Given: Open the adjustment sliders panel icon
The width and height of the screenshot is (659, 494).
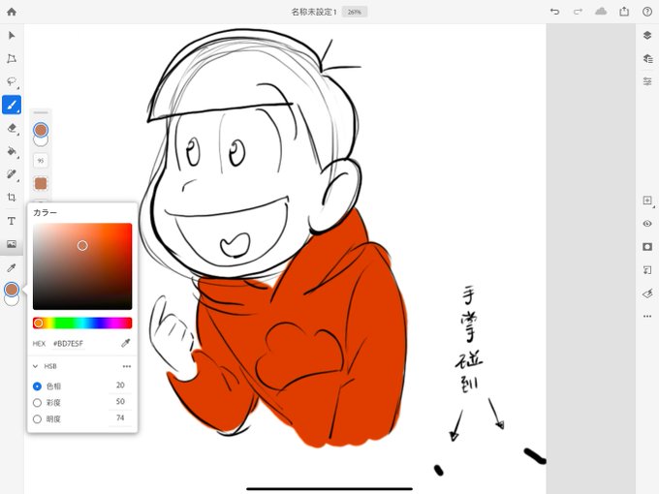Looking at the screenshot, I should pyautogui.click(x=647, y=81).
